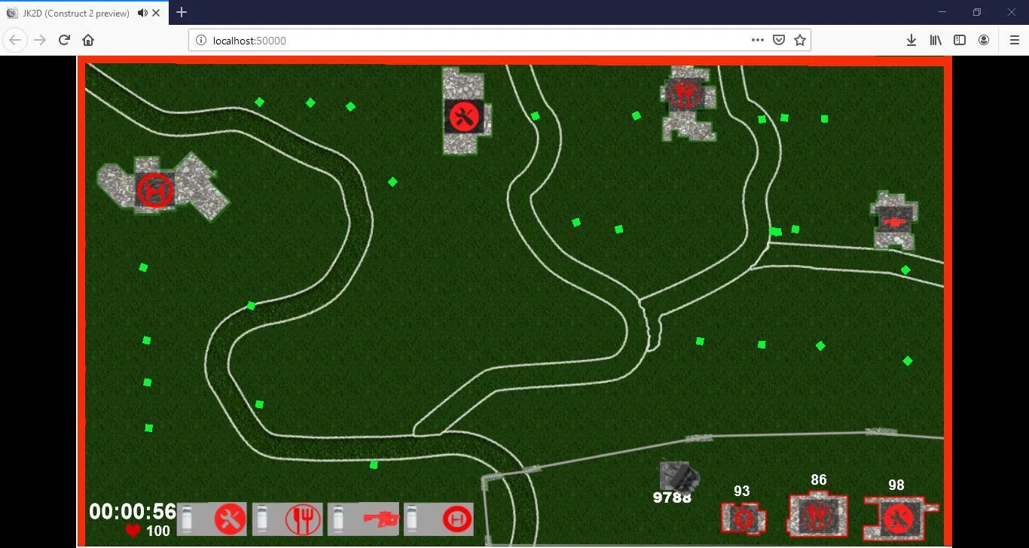This screenshot has width=1029, height=548.
Task: Reload the current page
Action: (x=64, y=40)
